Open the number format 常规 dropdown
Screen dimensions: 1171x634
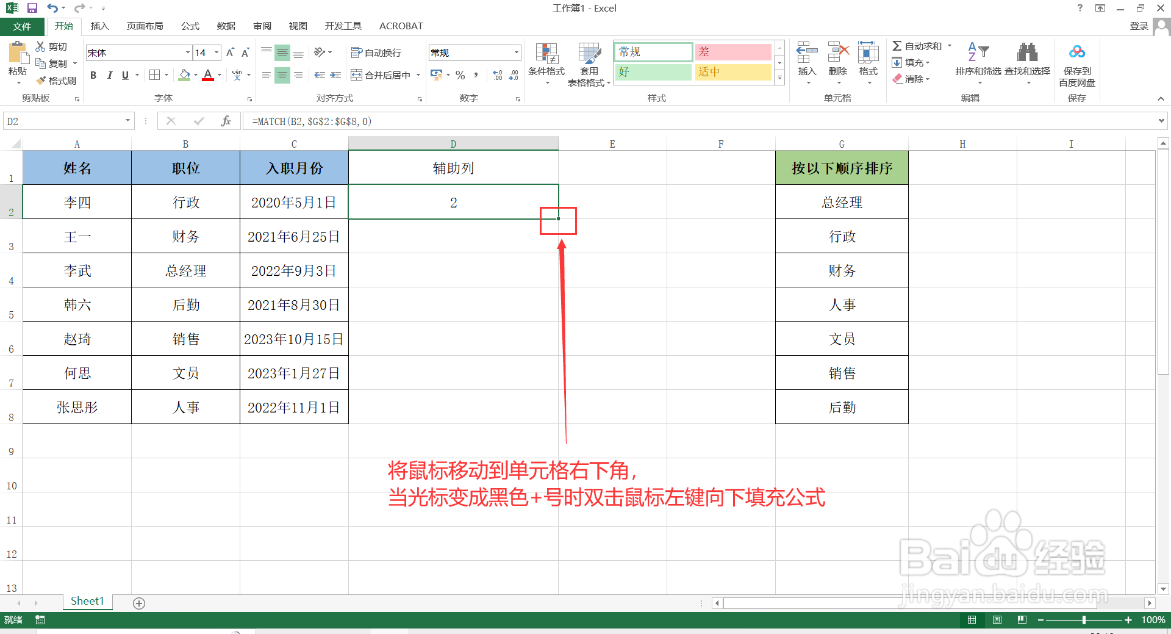click(516, 52)
